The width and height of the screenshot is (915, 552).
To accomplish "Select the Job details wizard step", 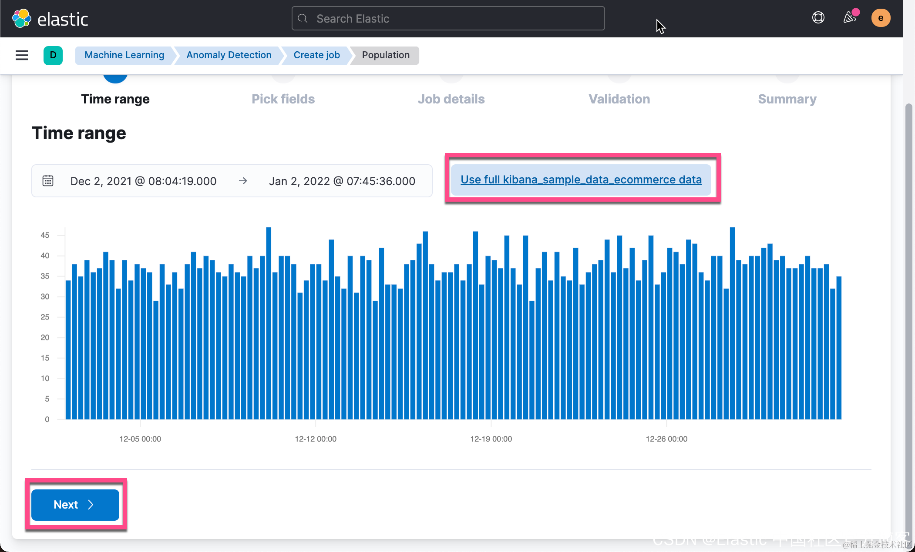I will point(451,99).
